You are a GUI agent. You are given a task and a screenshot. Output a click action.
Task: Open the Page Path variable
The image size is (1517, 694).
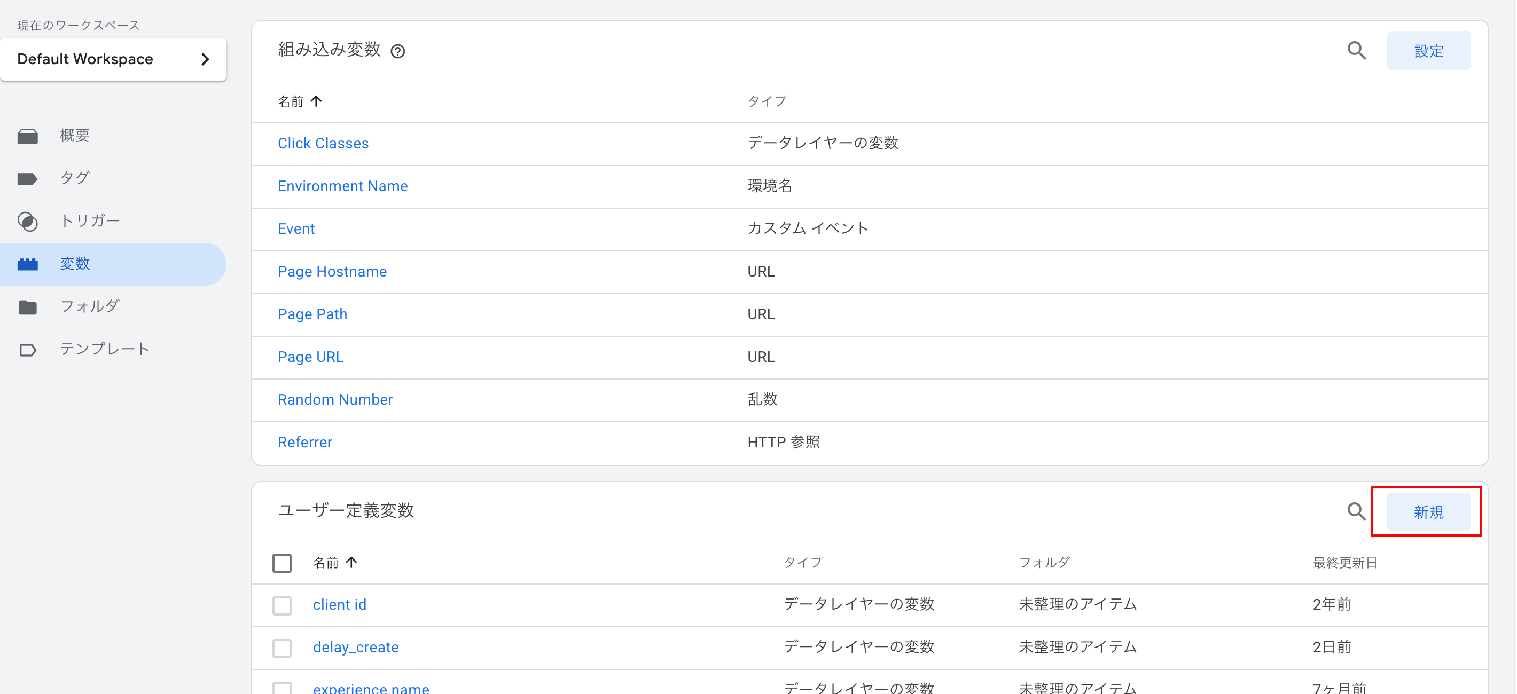click(x=312, y=314)
